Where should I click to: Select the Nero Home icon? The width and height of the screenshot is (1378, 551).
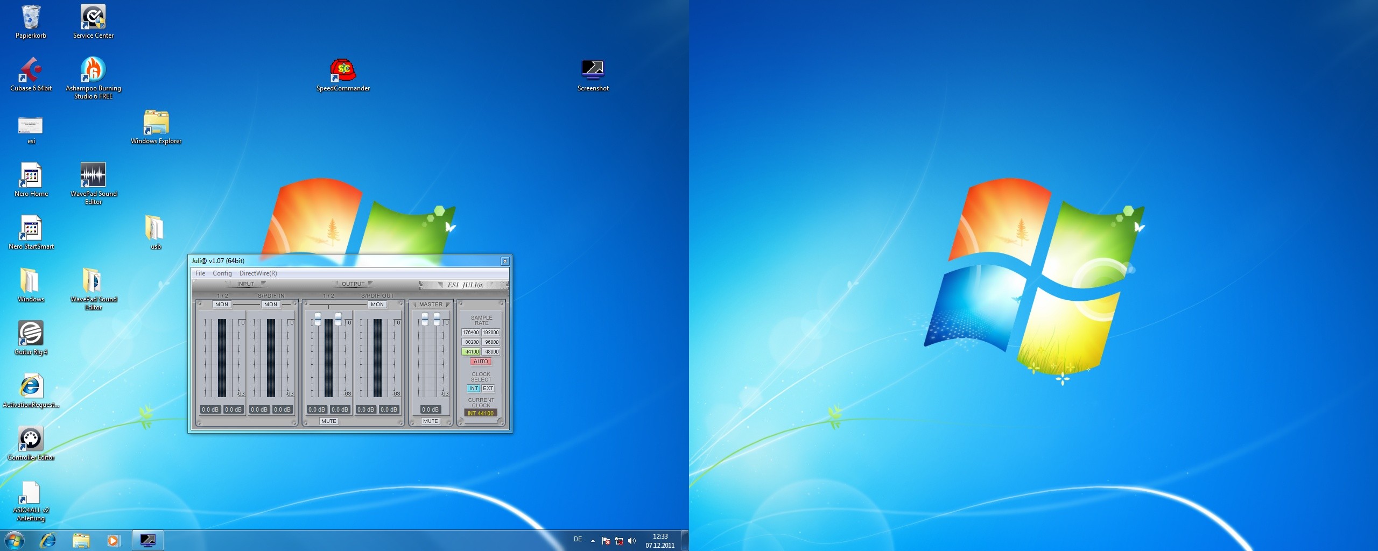tap(31, 180)
